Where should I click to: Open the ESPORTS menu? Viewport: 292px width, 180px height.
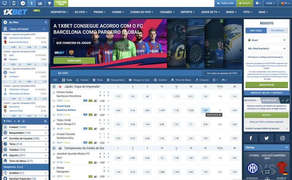[x=188, y=12]
